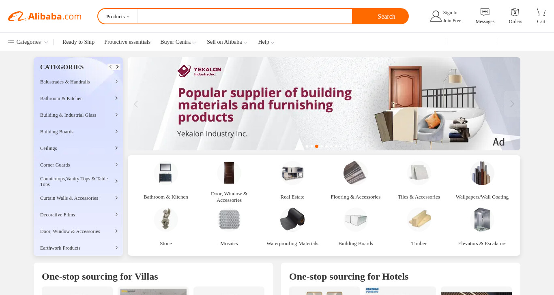554x295 pixels.
Task: Go to the next banner slide arrow
Action: [512, 104]
